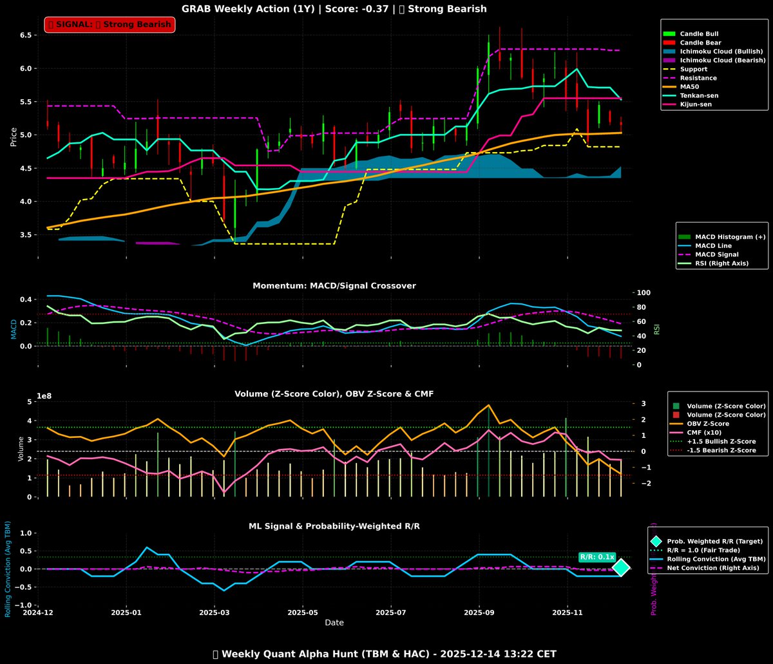
Task: Click the '2025-07' date tick label
Action: (390, 612)
